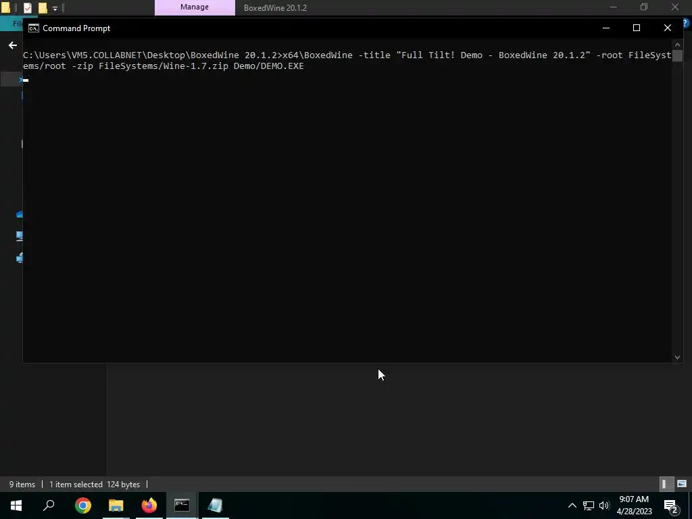The width and height of the screenshot is (692, 519).
Task: Open taskbar Search magnifier
Action: click(x=49, y=505)
